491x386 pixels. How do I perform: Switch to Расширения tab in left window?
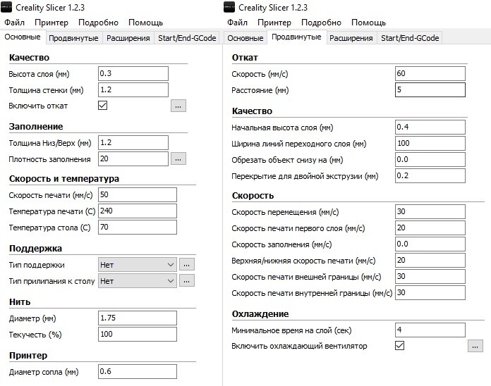point(128,38)
